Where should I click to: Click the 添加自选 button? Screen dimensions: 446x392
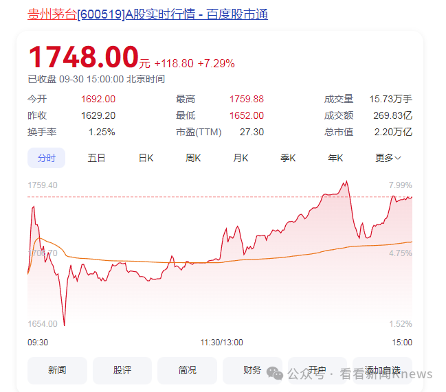[383, 371]
